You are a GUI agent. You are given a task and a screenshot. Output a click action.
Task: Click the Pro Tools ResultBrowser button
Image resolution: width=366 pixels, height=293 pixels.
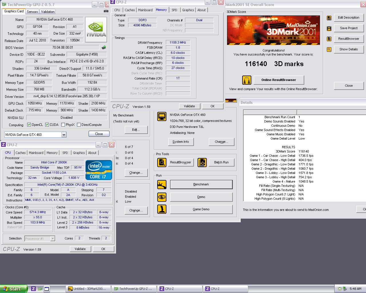pyautogui.click(x=180, y=162)
